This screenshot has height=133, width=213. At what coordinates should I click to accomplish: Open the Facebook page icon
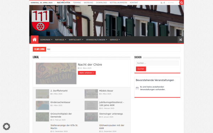pyautogui.click(x=164, y=3)
